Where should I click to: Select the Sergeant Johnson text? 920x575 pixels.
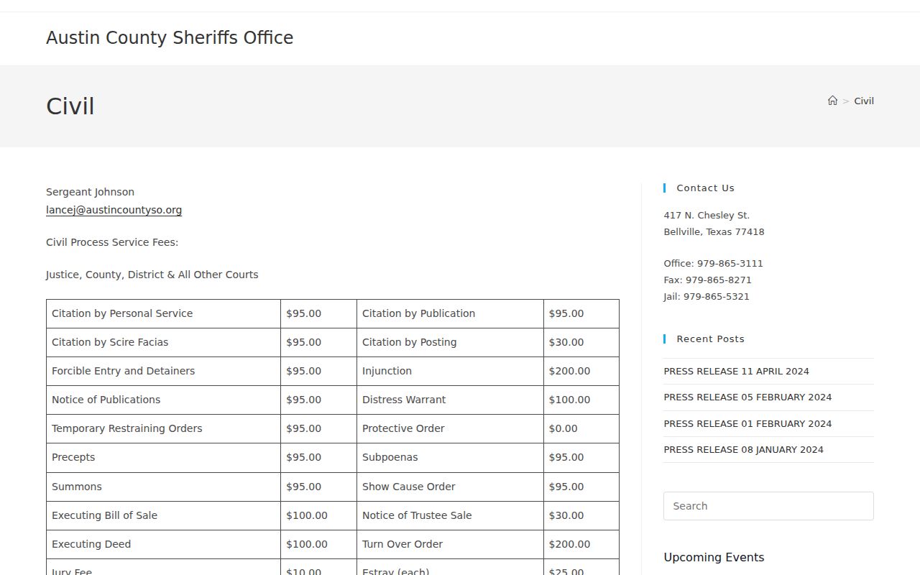[90, 192]
